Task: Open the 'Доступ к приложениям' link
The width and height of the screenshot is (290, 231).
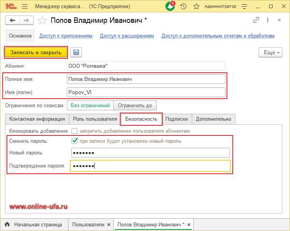Action: click(66, 36)
